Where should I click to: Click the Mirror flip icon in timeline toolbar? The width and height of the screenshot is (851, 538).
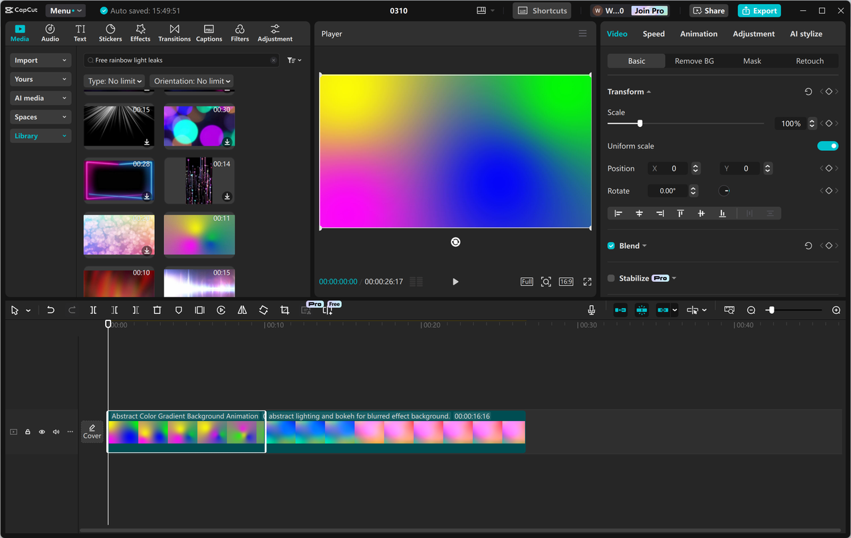(x=242, y=310)
